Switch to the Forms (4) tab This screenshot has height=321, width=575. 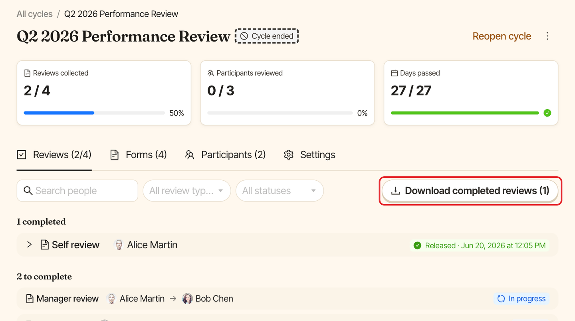139,155
